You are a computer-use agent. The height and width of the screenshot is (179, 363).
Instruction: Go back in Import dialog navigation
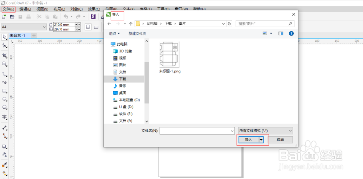[x=109, y=24]
